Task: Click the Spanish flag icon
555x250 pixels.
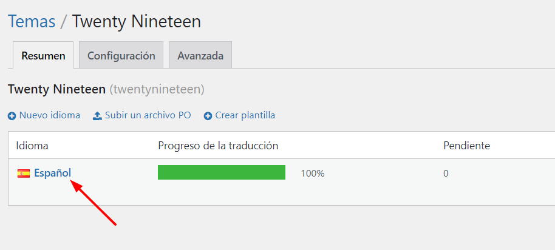Action: [x=24, y=174]
